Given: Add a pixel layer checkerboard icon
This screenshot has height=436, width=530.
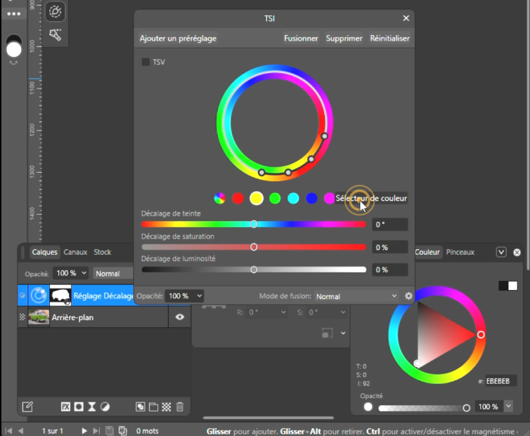Looking at the screenshot, I should 167,407.
